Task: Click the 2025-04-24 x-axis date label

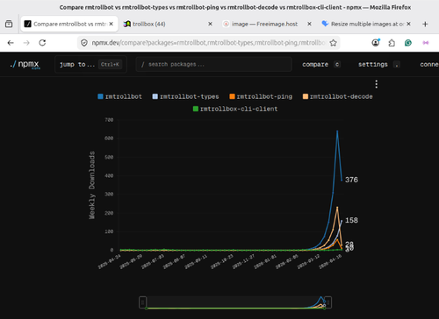Action: [x=110, y=262]
